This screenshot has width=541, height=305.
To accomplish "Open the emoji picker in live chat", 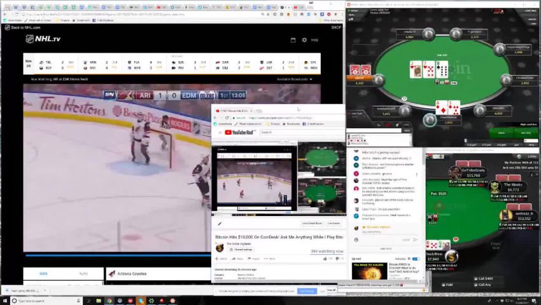I will 356,240.
